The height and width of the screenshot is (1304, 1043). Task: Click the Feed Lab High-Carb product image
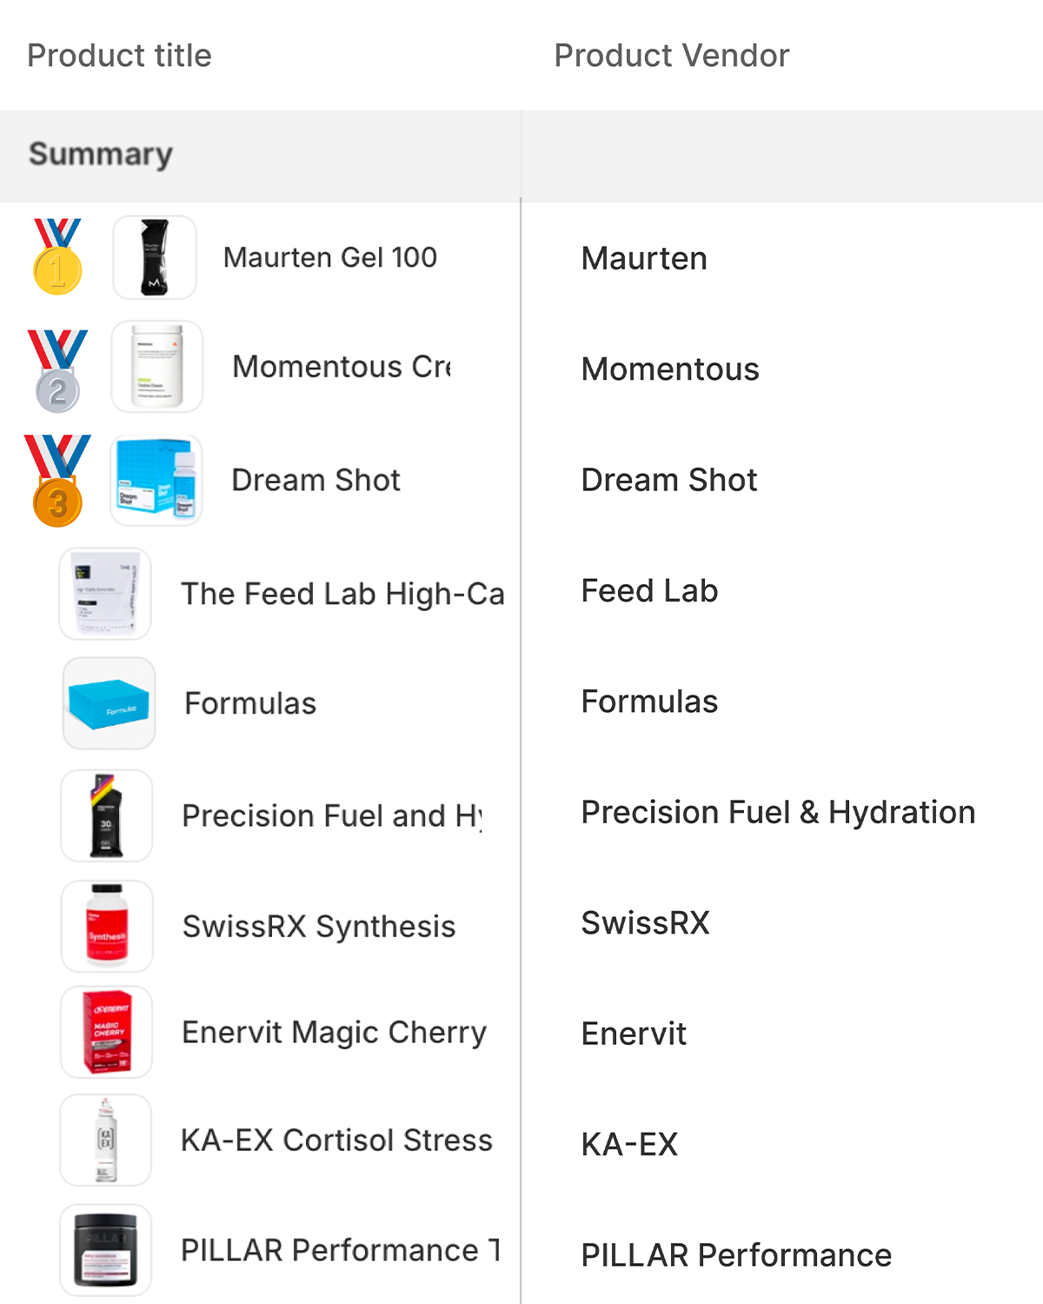[x=105, y=594]
